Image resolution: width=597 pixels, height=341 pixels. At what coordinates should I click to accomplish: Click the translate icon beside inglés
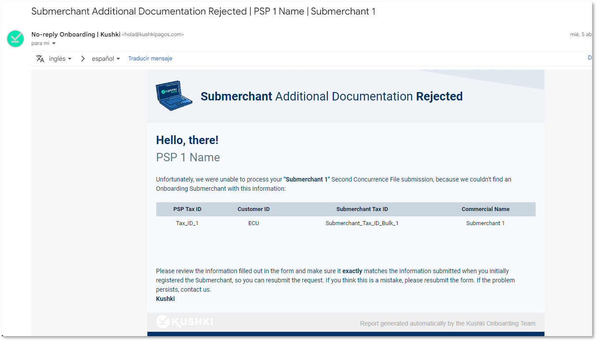click(x=40, y=59)
